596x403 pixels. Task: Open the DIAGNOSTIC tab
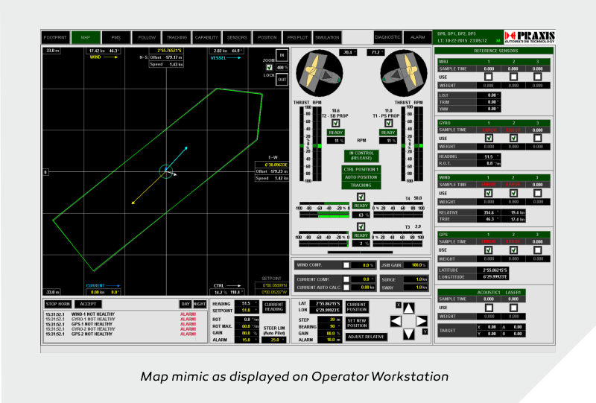[x=387, y=37]
